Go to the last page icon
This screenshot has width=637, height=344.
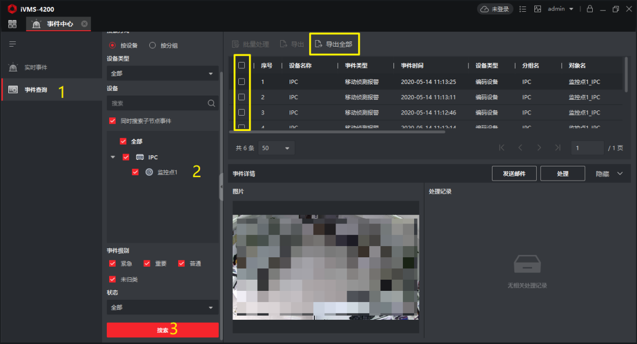click(x=558, y=148)
